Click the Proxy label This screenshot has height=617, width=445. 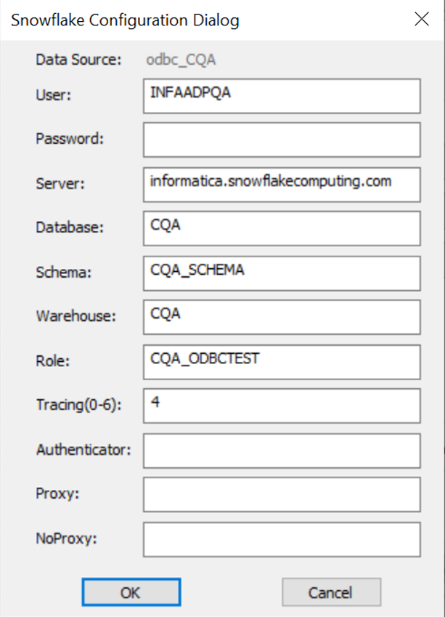(x=57, y=494)
